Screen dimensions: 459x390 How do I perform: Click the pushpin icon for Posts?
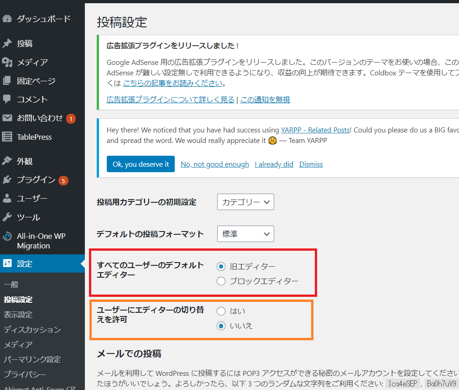(x=7, y=44)
